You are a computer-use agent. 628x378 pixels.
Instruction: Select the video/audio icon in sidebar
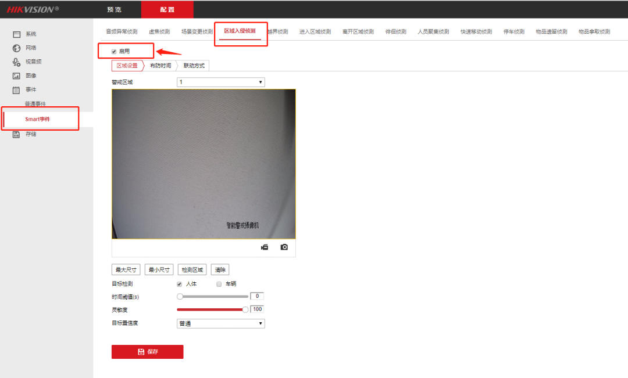(17, 62)
